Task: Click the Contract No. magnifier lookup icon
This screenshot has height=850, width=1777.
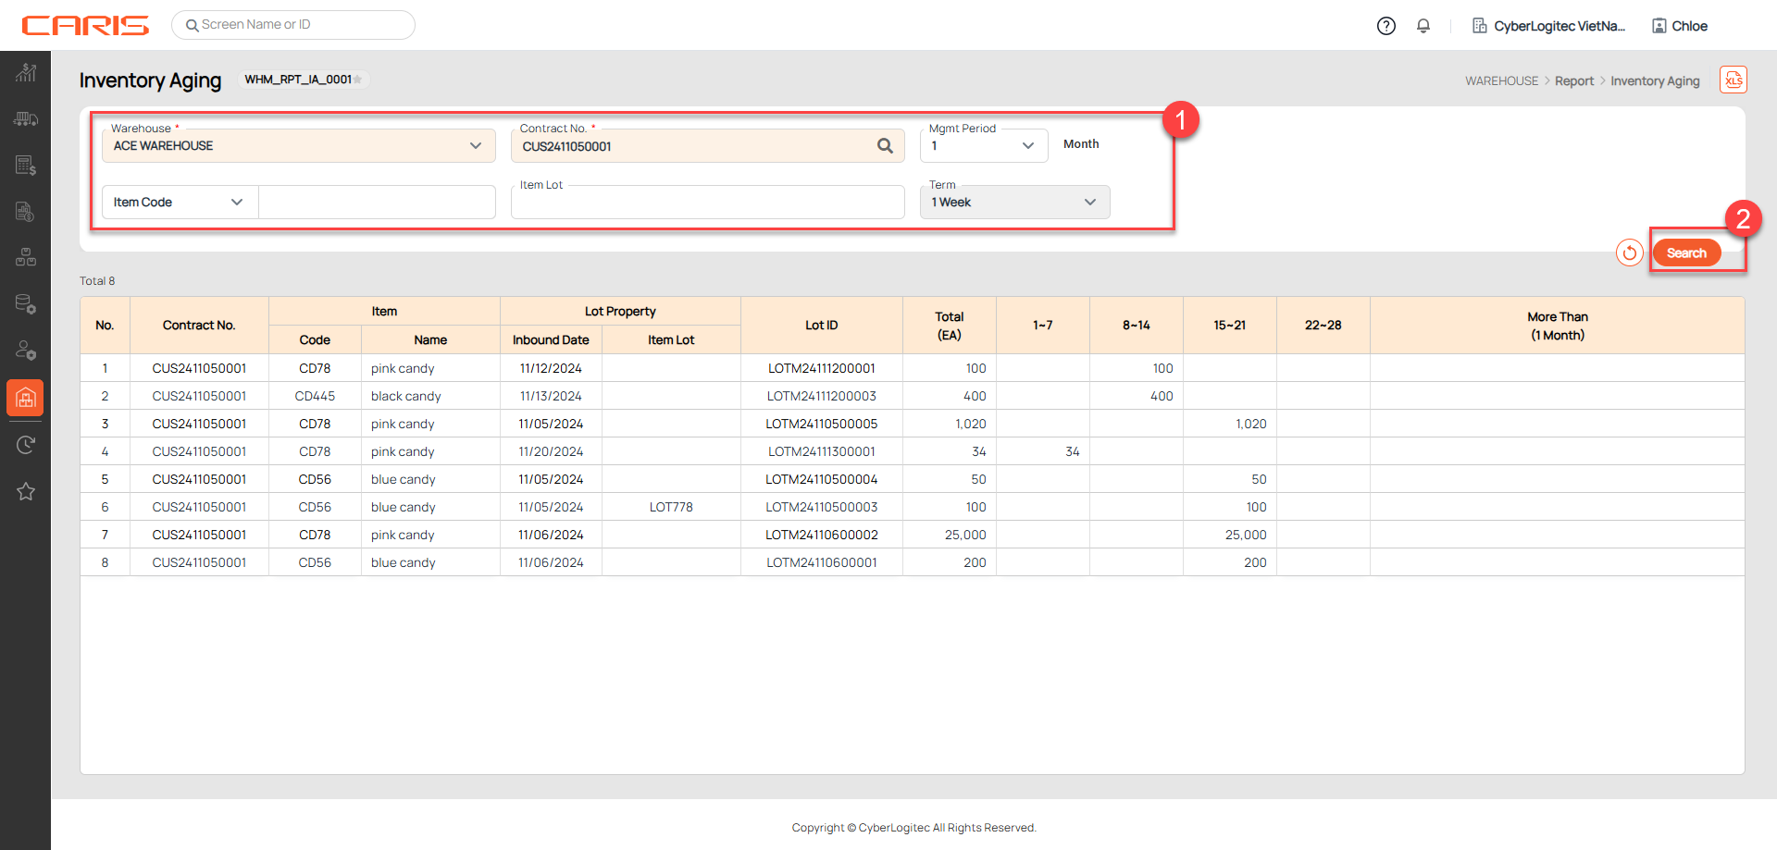Action: 886,146
